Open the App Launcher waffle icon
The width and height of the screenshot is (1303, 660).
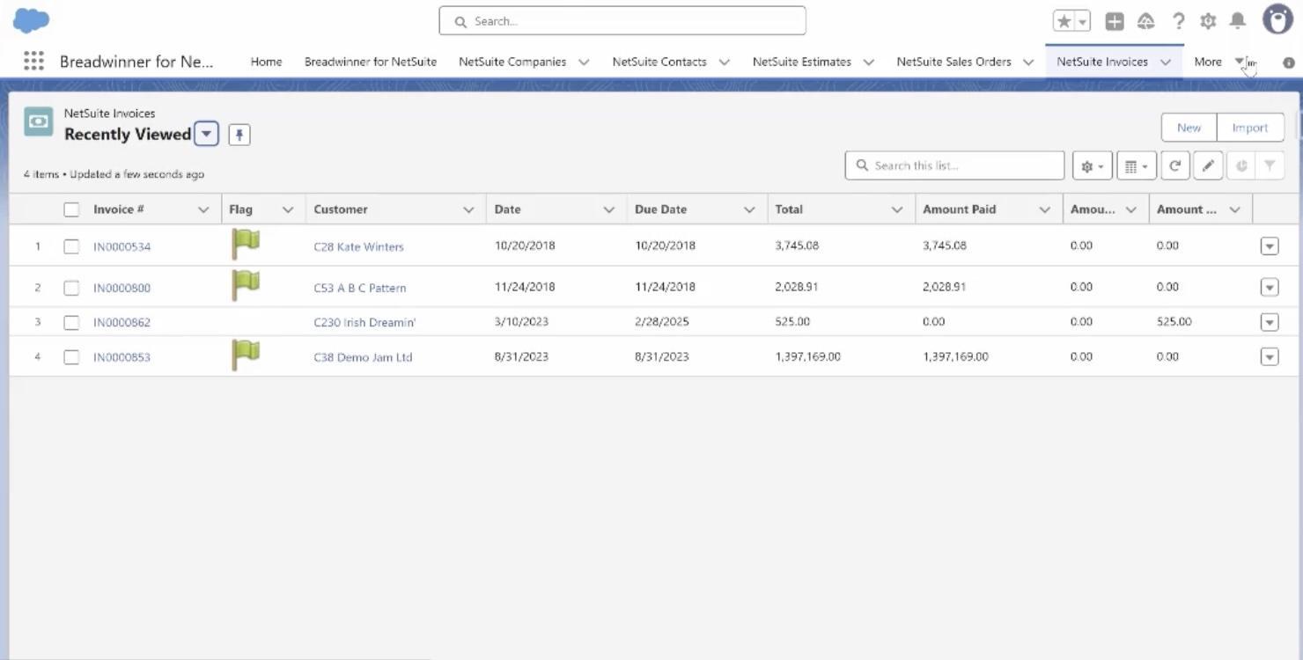[x=33, y=61]
